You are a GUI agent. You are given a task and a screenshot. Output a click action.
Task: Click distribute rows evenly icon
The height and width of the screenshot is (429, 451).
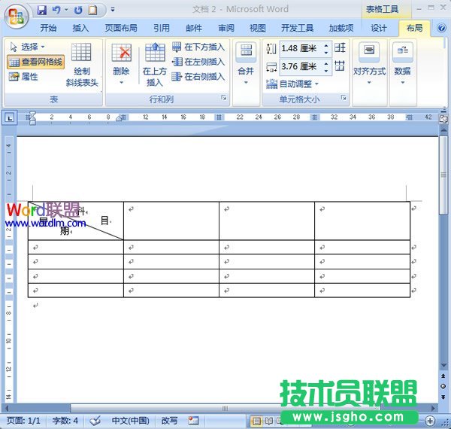[340, 47]
